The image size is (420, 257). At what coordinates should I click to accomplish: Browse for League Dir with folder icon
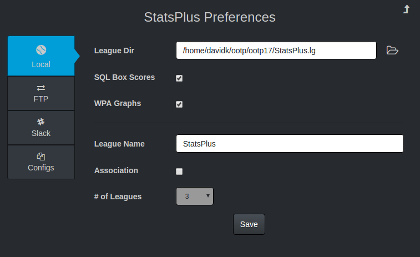point(392,51)
